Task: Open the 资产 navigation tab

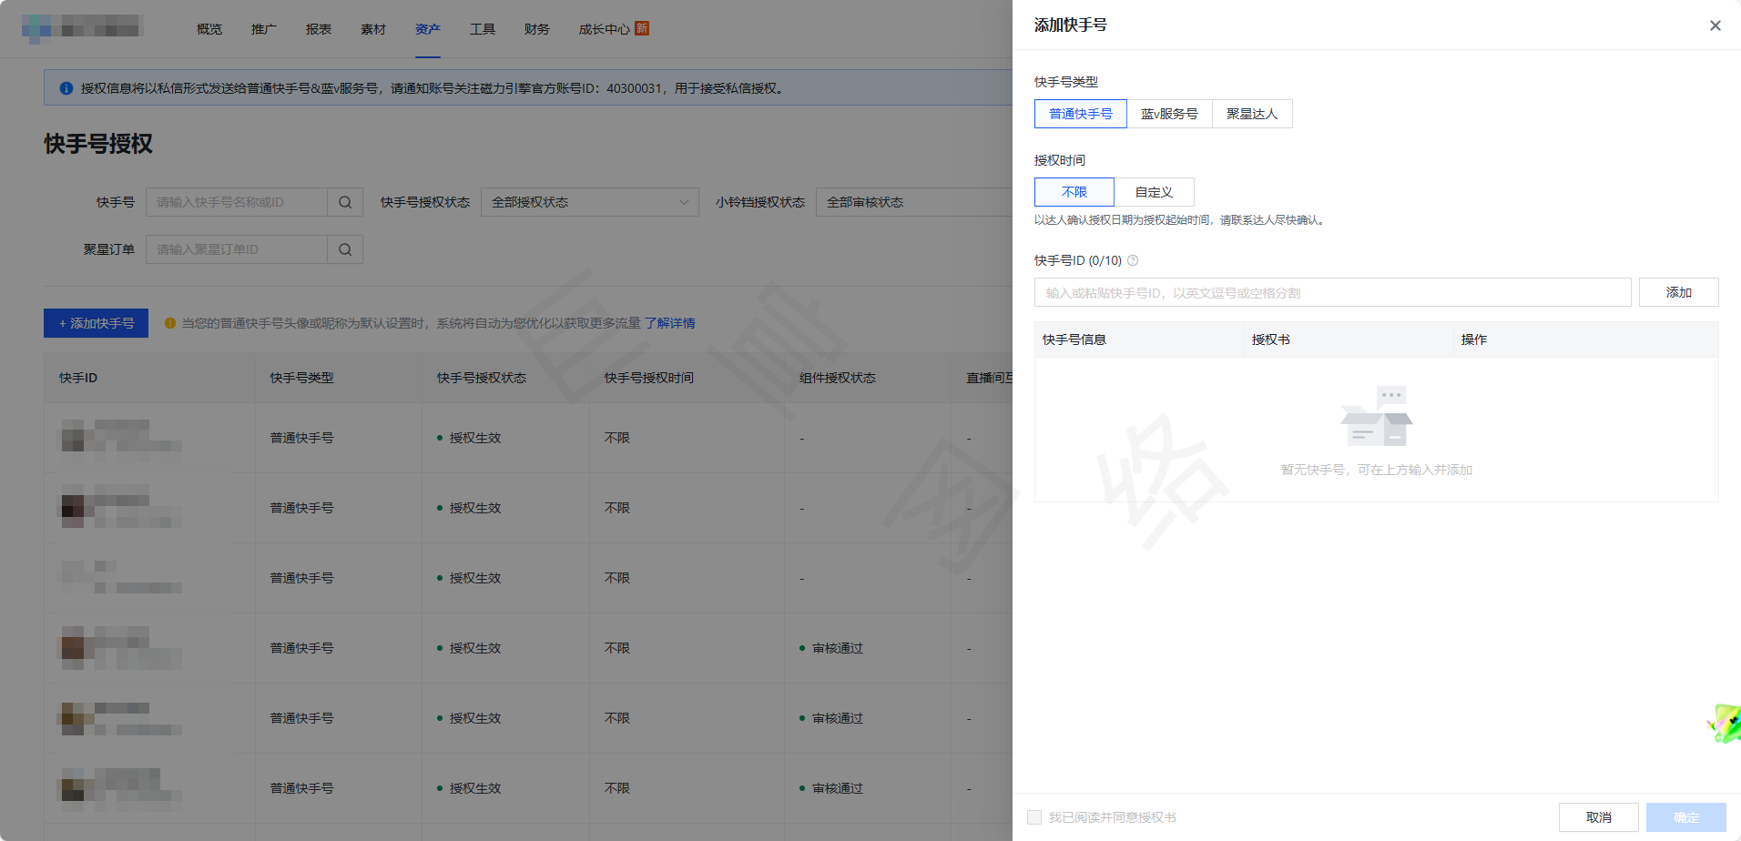Action: point(427,29)
